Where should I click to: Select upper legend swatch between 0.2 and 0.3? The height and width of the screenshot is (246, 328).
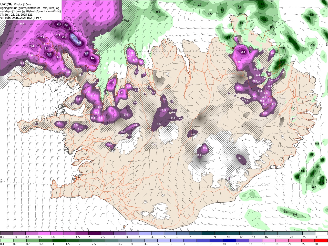point(7,233)
